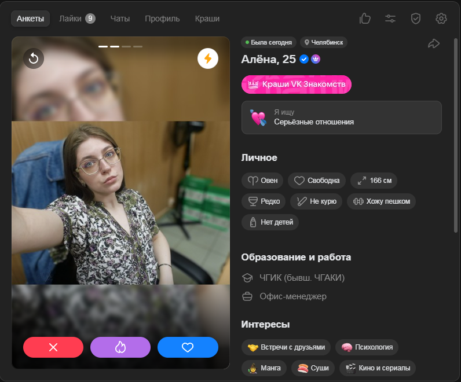Viewport: 461px width, 382px height.
Task: Activate the lightning boost button on photo
Action: (x=208, y=58)
